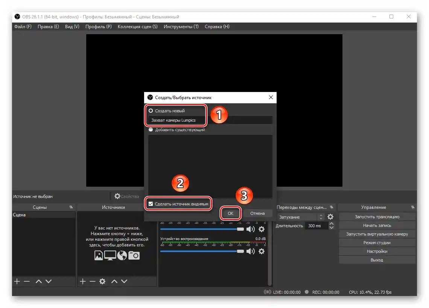Select the Create new radio button
This screenshot has width=429, height=308.
151,110
